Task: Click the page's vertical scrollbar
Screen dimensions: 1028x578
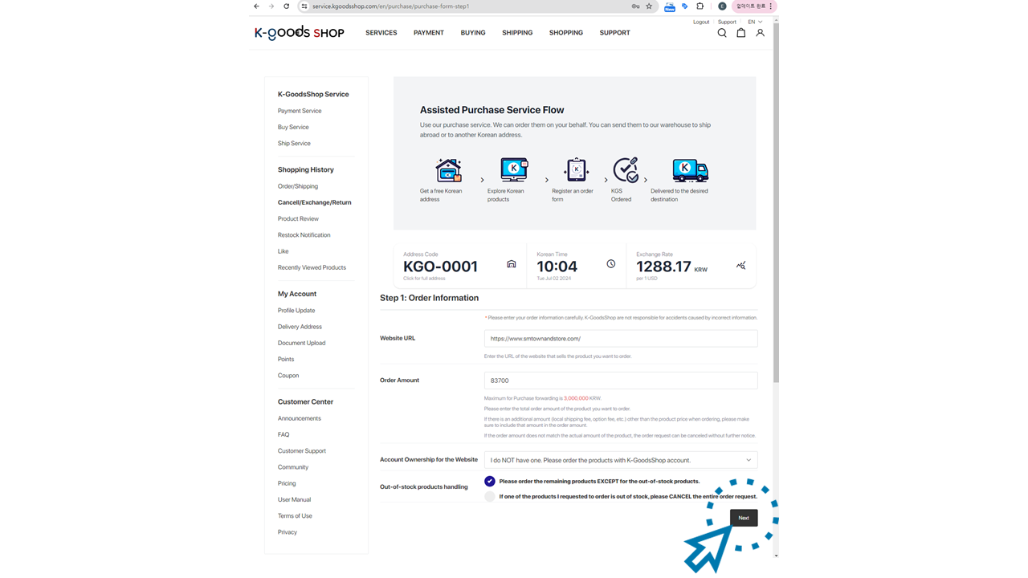Action: coord(775,201)
